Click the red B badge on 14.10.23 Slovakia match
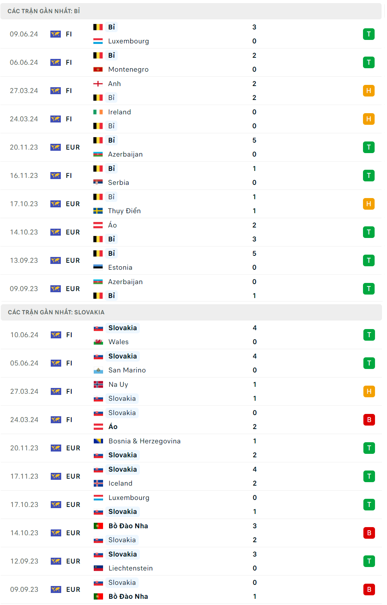 [x=369, y=533]
